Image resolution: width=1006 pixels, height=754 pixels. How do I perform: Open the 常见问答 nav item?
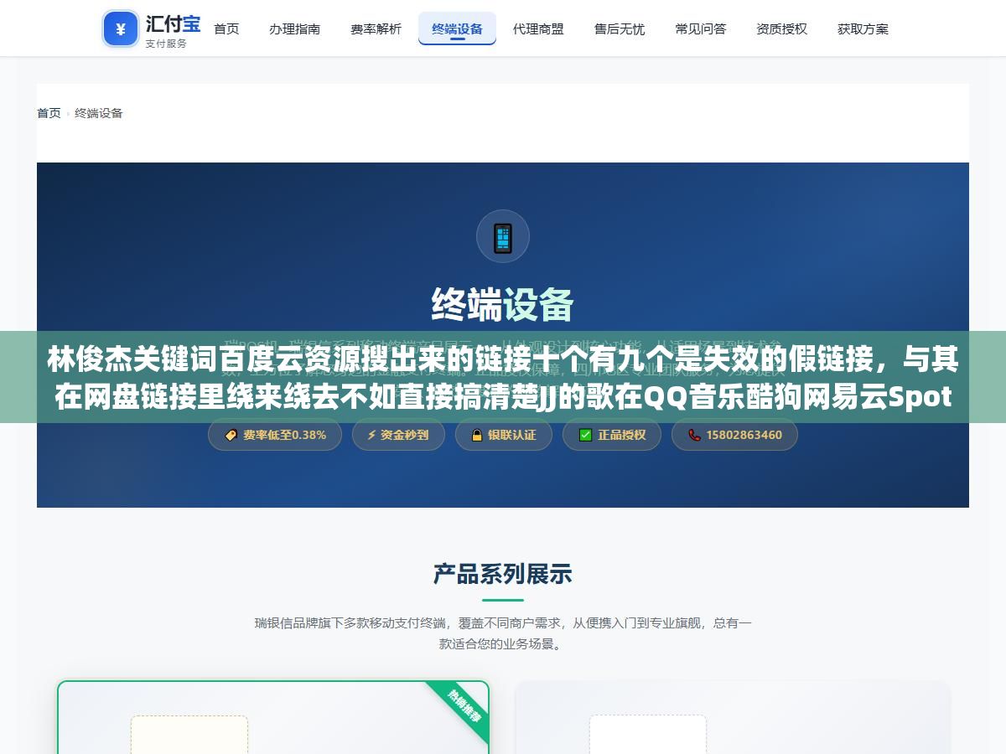[701, 28]
